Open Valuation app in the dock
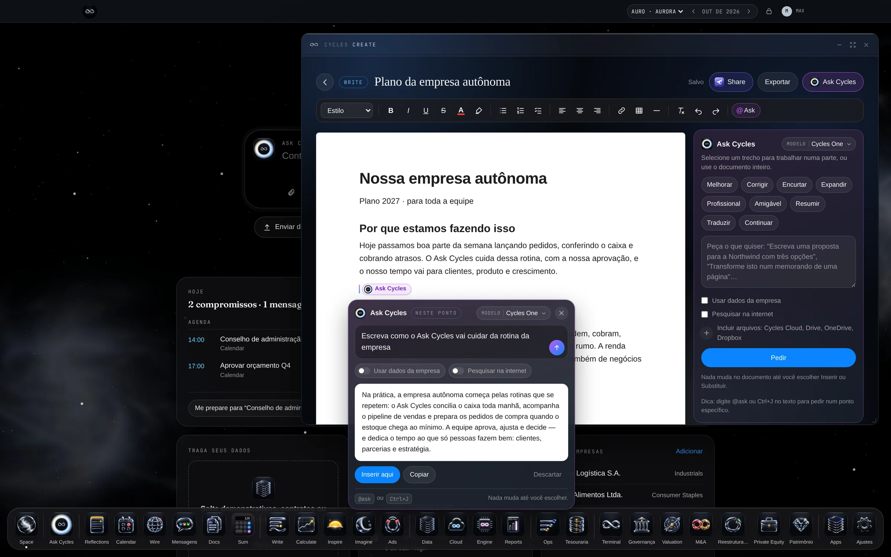 (672, 529)
